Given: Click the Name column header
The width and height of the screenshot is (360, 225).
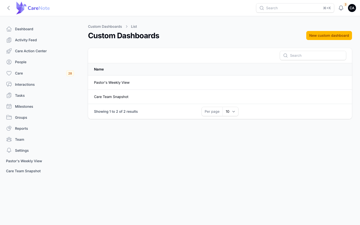Looking at the screenshot, I should point(99,69).
